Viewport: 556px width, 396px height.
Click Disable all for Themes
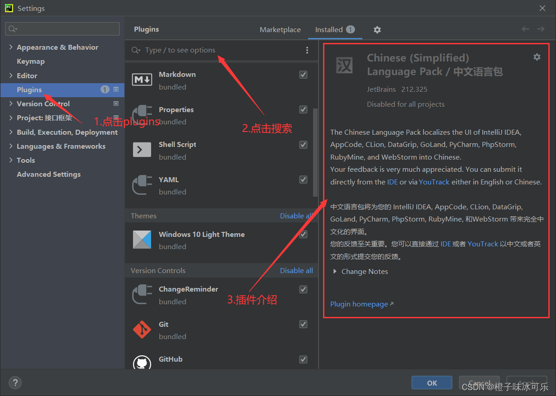(296, 216)
